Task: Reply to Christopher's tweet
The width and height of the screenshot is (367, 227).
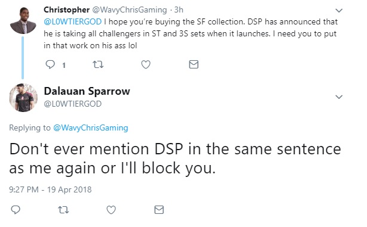Action: click(50, 64)
